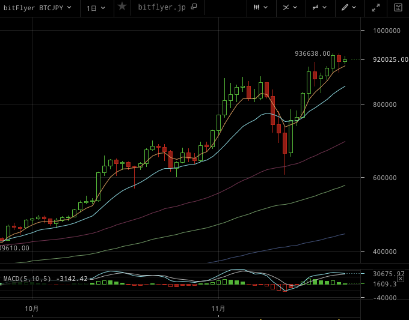The width and height of the screenshot is (409, 320).
Task: Click the -3142.42 MACD reading
Action: (72, 279)
